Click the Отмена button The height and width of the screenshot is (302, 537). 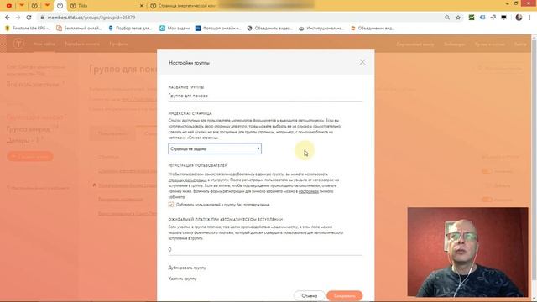click(309, 295)
